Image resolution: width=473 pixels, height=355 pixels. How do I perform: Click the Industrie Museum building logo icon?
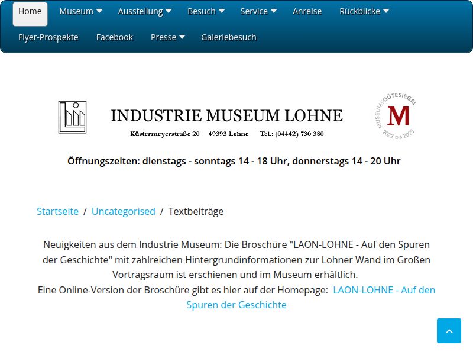pos(73,117)
